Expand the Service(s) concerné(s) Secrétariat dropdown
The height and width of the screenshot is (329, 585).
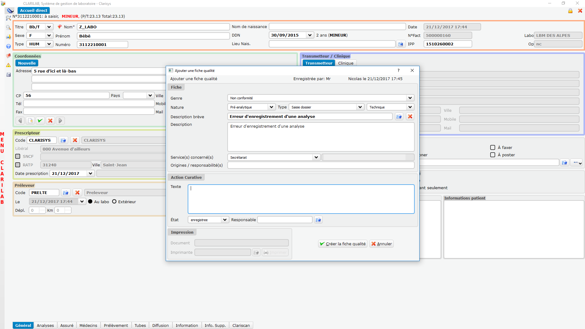[x=316, y=157]
